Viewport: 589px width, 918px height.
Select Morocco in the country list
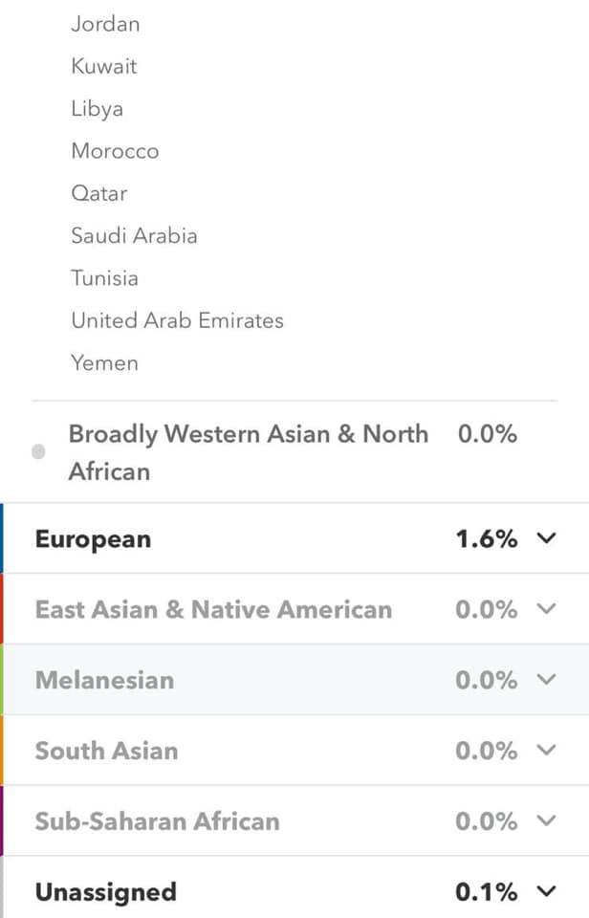click(115, 151)
